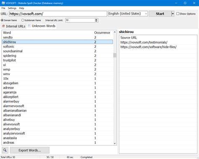
Task: Click the Internal URL Limit field
Action: click(80, 20)
